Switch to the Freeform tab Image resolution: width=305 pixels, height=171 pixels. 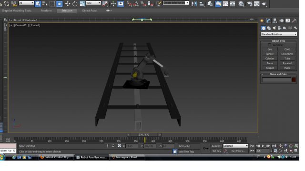point(46,10)
